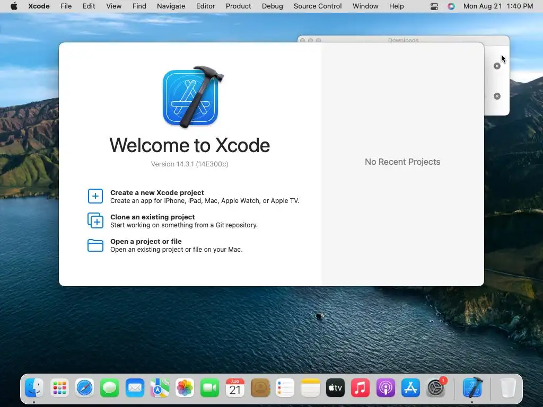Screen dimensions: 543x407
Task: Open Apple TV from the Dock
Action: pos(335,387)
